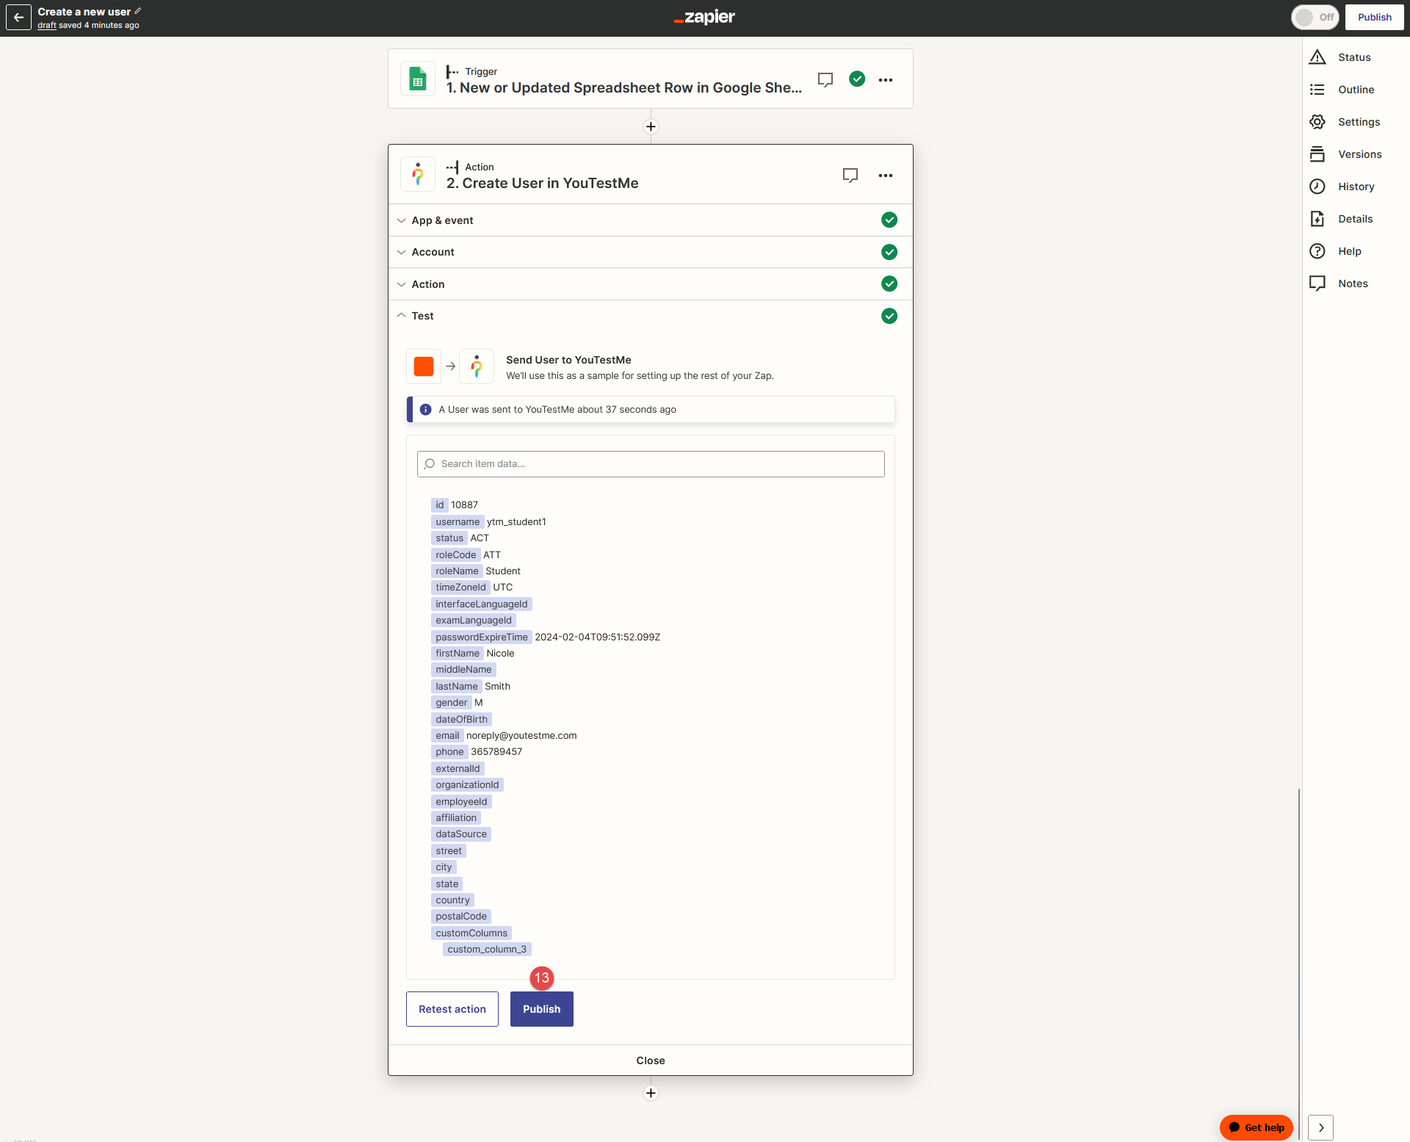Click the id value 10887
The height and width of the screenshot is (1142, 1410).
point(464,505)
